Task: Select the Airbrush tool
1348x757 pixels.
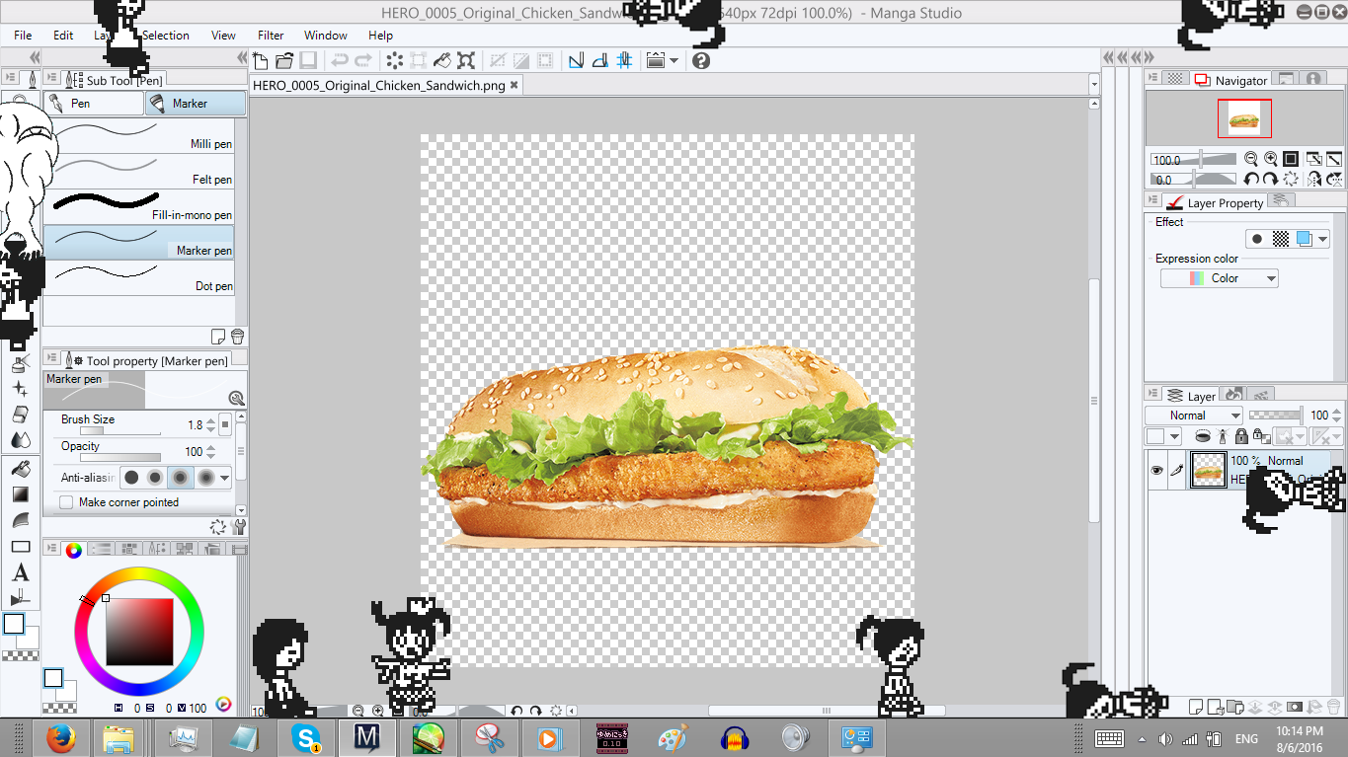Action: (20, 363)
